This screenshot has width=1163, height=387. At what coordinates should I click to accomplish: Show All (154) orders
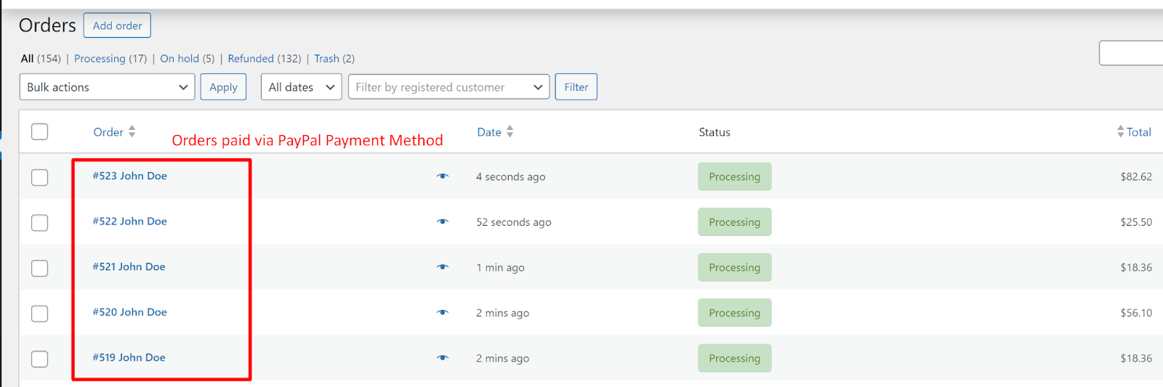click(41, 59)
